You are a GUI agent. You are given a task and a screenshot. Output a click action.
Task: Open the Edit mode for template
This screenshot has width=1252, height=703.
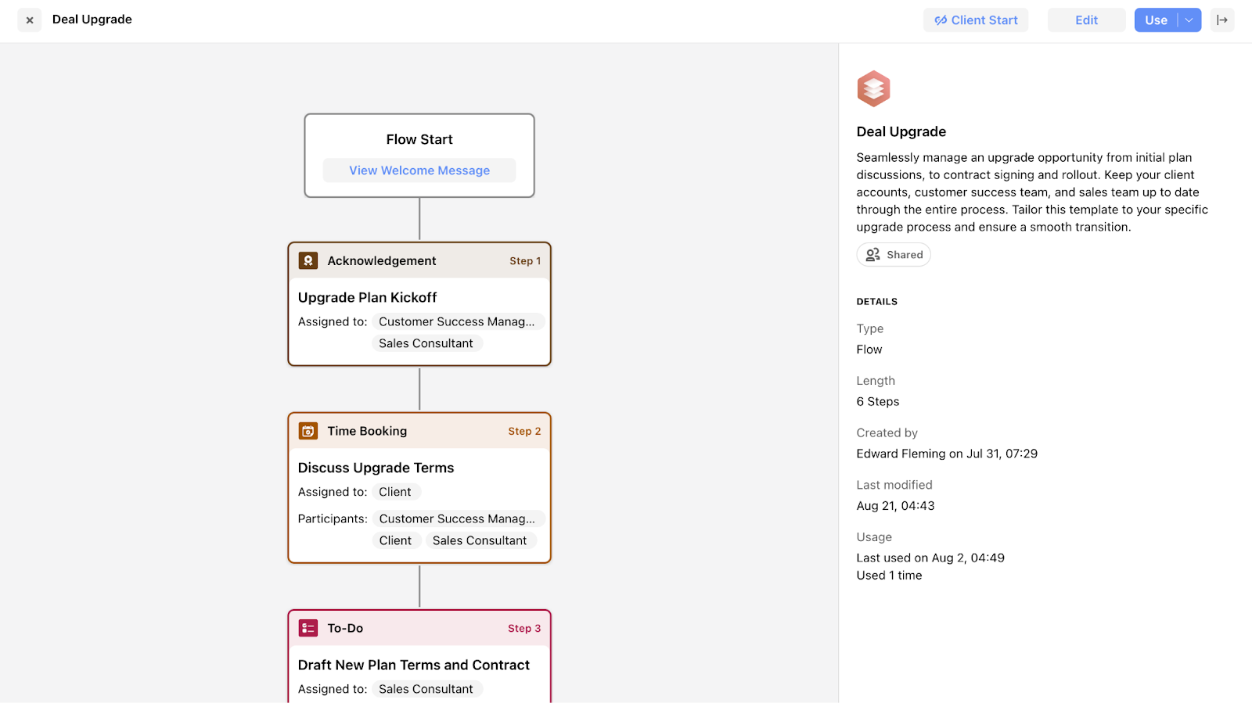1085,20
